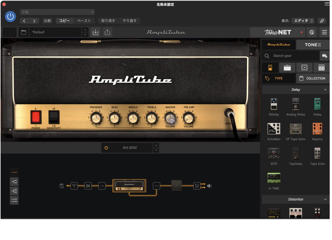Open the 手動 preset dropdown
Image resolution: width=332 pixels, height=240 pixels.
point(57,12)
